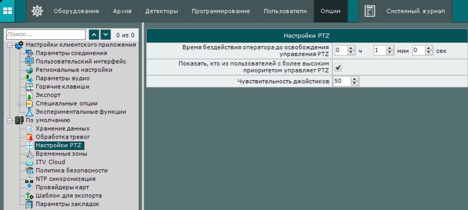Open the system journal list icon

click(x=370, y=11)
